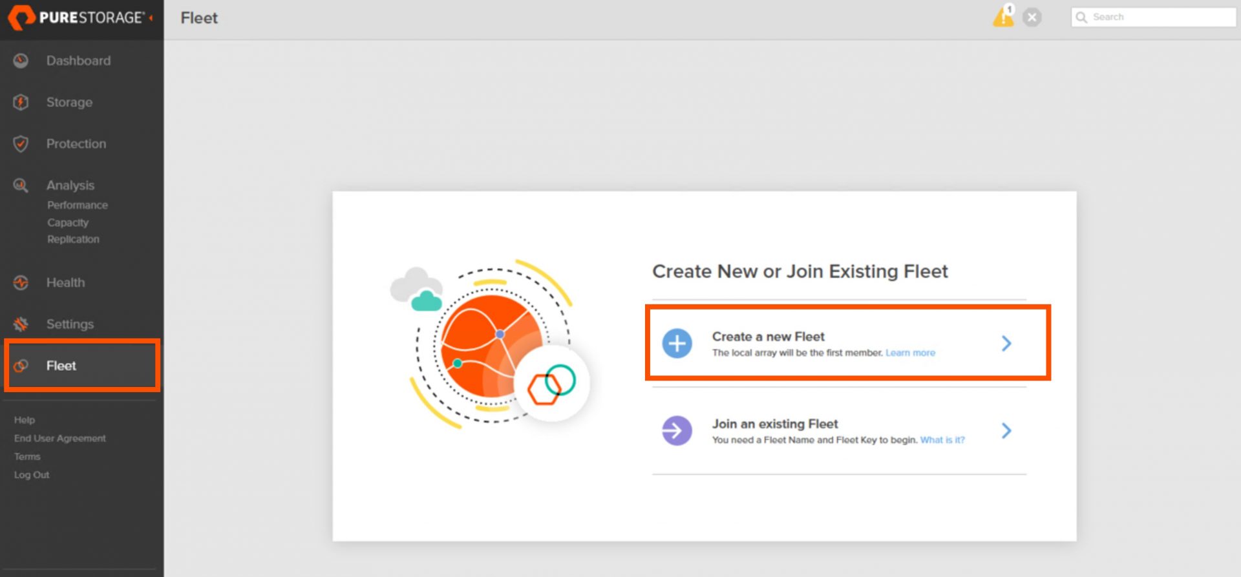Dismiss using the gray X circle icon

point(1032,17)
